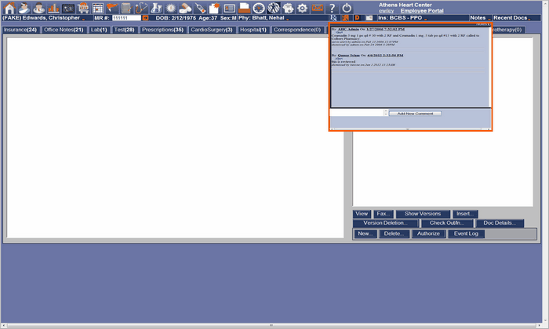Click the Authorize button
Viewport: 549px width, 329px height.
click(428, 233)
